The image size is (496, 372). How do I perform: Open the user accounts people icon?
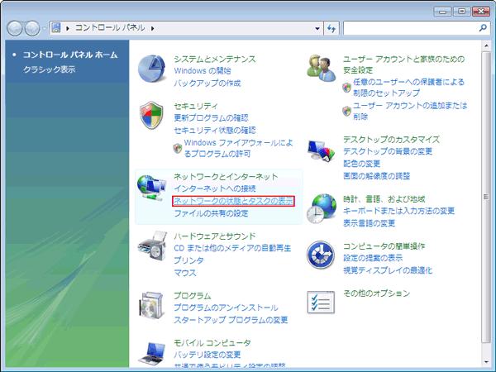[x=321, y=68]
